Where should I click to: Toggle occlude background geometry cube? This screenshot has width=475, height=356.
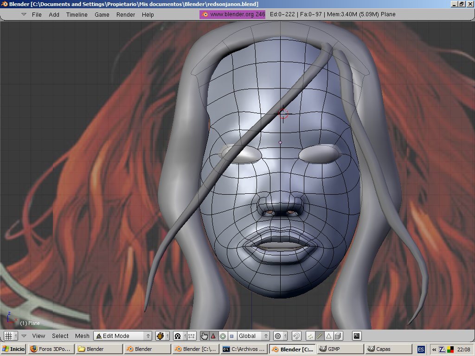[x=338, y=336]
